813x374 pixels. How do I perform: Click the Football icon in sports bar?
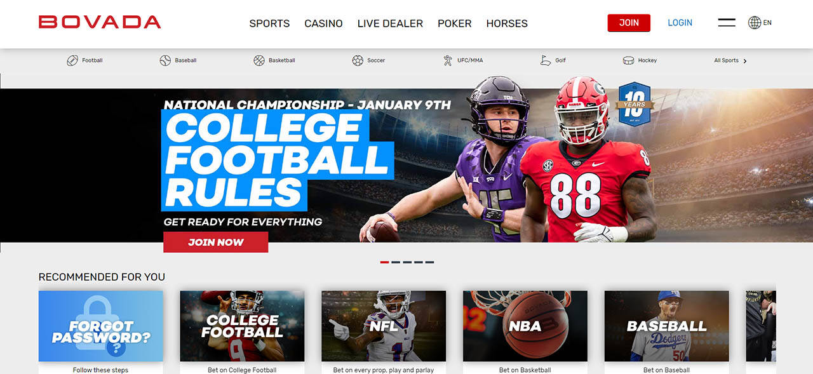pyautogui.click(x=72, y=60)
